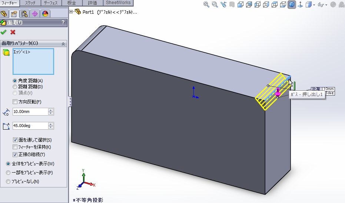
Task: Activate the Section View icon
Action: coord(232,5)
